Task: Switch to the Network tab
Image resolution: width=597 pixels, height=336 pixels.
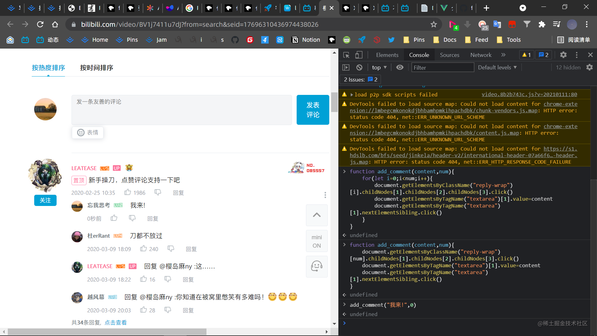Action: click(481, 55)
